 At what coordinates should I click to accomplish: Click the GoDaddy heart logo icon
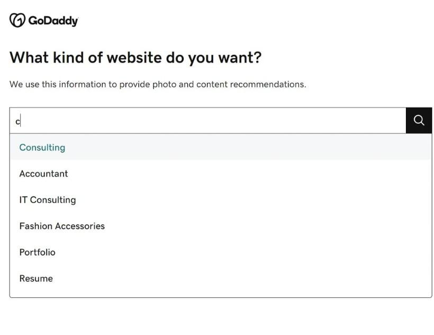(x=17, y=21)
